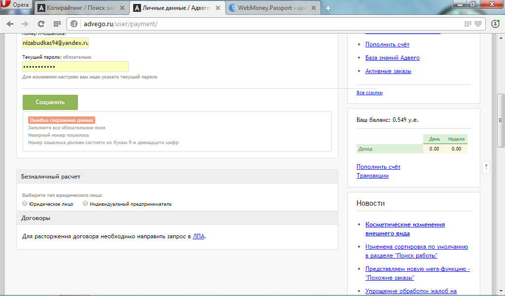Click the Ваш баланс: 0.549 у.е. text
Viewport: 505px width, 296px height.
click(x=388, y=120)
